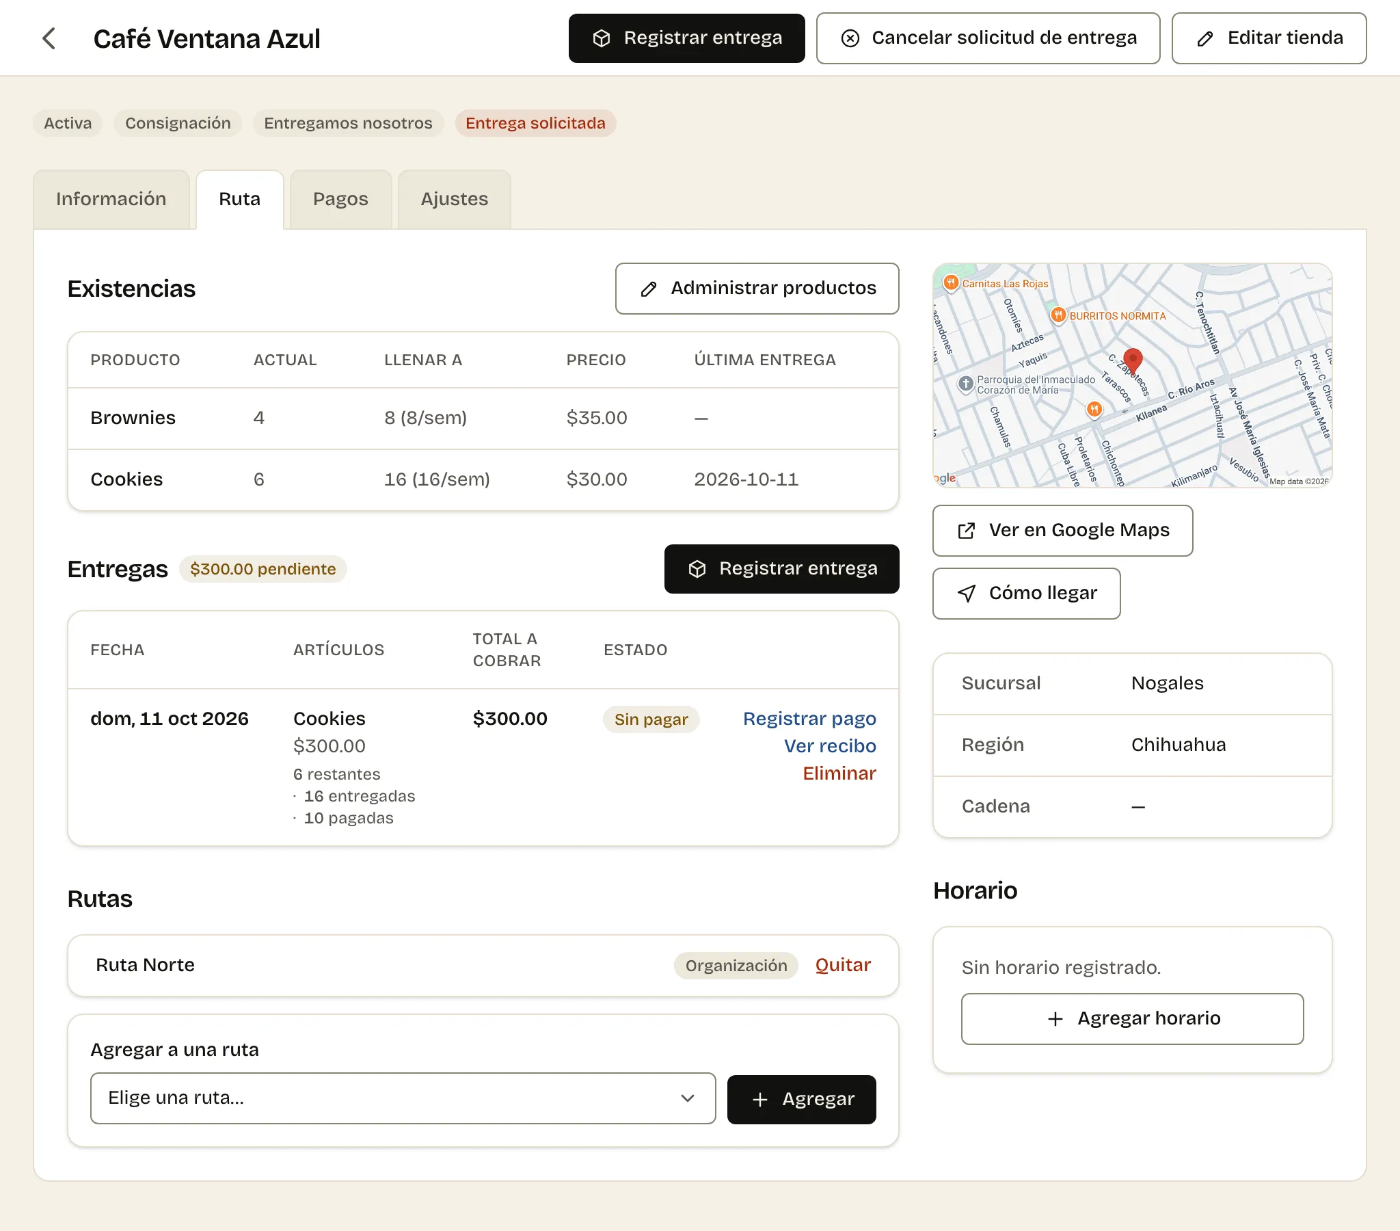Viewport: 1400px width, 1231px height.
Task: Click the Brownies product row name
Action: tap(133, 418)
